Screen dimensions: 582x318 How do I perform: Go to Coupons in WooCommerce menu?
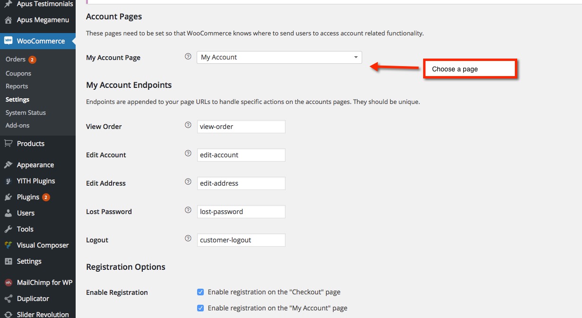(18, 73)
